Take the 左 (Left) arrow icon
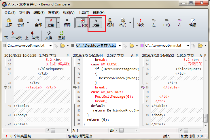Image resolution: width=210 pixels, height=140 pixels. pyautogui.click(x=154, y=22)
